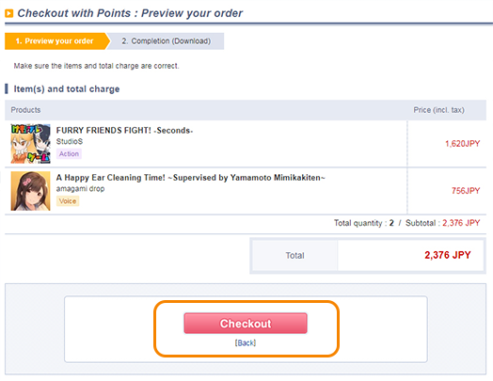Image resolution: width=493 pixels, height=381 pixels.
Task: Select the Completion (Download) step
Action: pyautogui.click(x=166, y=41)
